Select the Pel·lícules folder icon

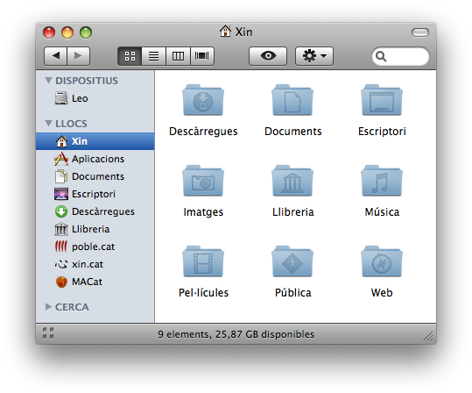[x=203, y=261]
